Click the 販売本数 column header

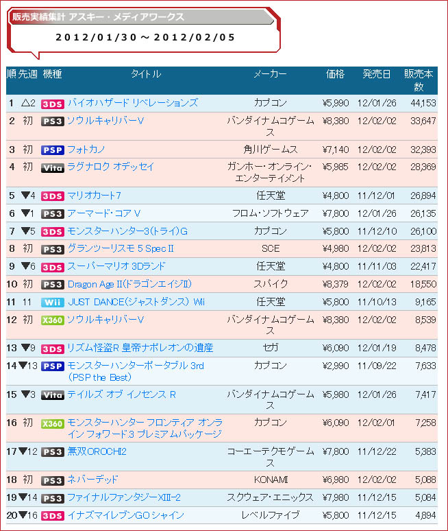click(419, 80)
